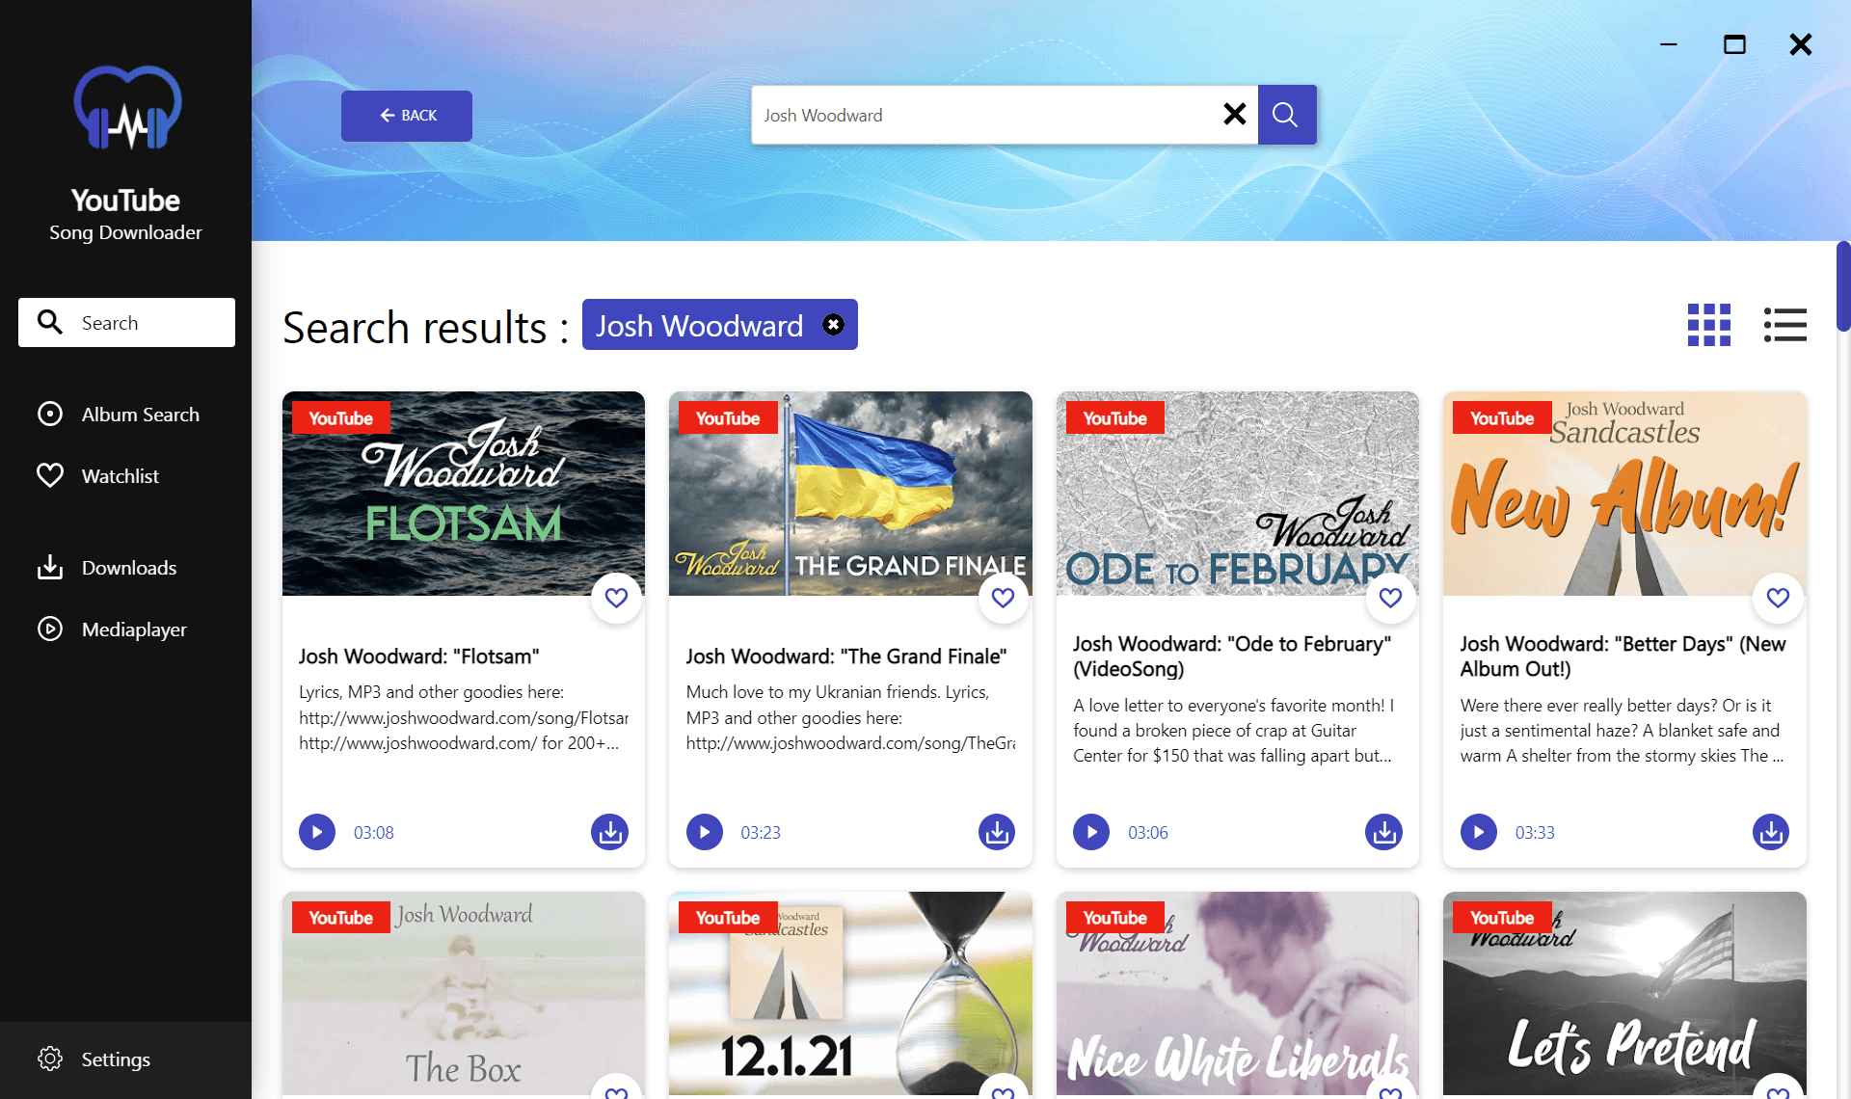The image size is (1851, 1099).
Task: Click the 03:23 duration label
Action: click(761, 833)
